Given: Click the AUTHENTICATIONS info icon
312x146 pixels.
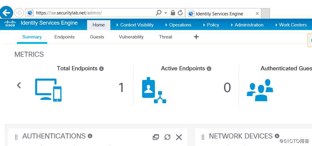Looking at the screenshot, I should (90, 136).
